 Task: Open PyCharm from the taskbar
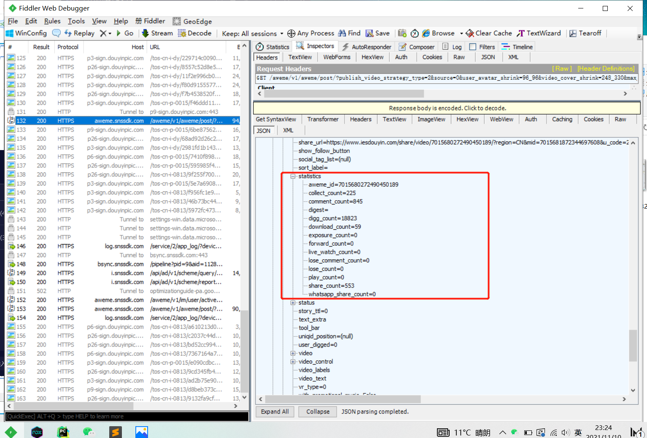coord(63,432)
